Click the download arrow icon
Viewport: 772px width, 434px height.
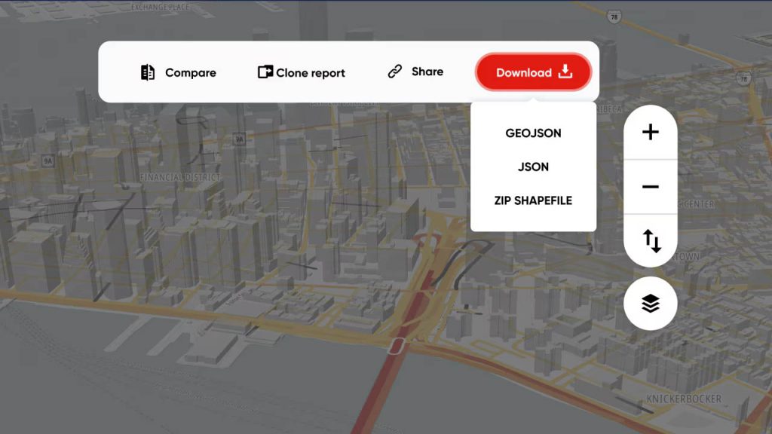[x=565, y=72]
